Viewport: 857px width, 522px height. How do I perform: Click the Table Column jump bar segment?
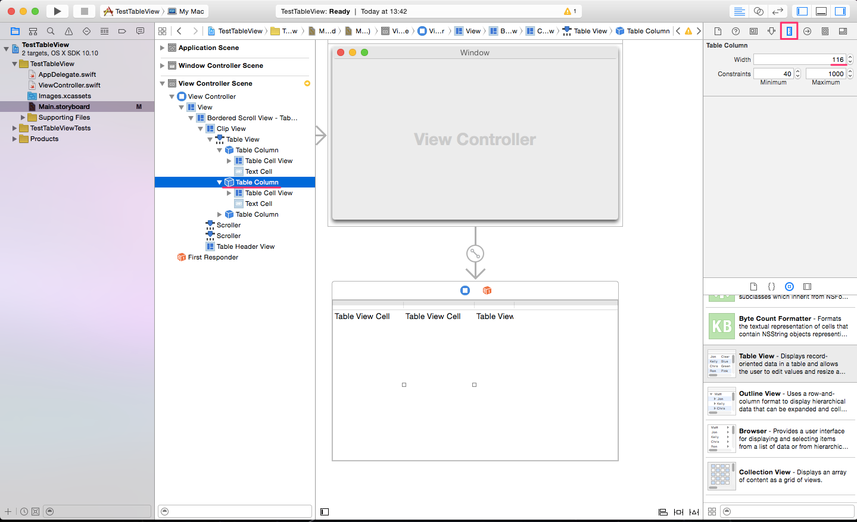click(643, 31)
